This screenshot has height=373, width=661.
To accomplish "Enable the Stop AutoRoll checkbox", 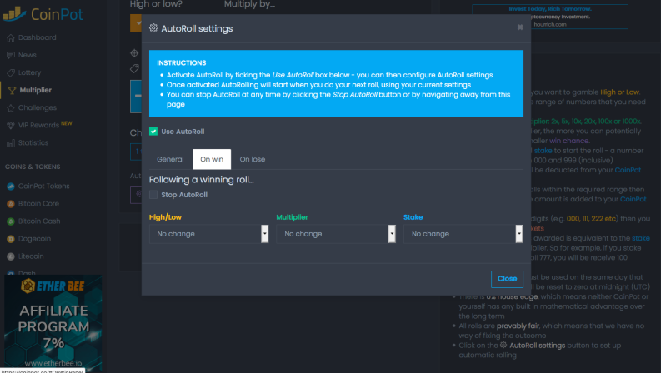I will 153,195.
